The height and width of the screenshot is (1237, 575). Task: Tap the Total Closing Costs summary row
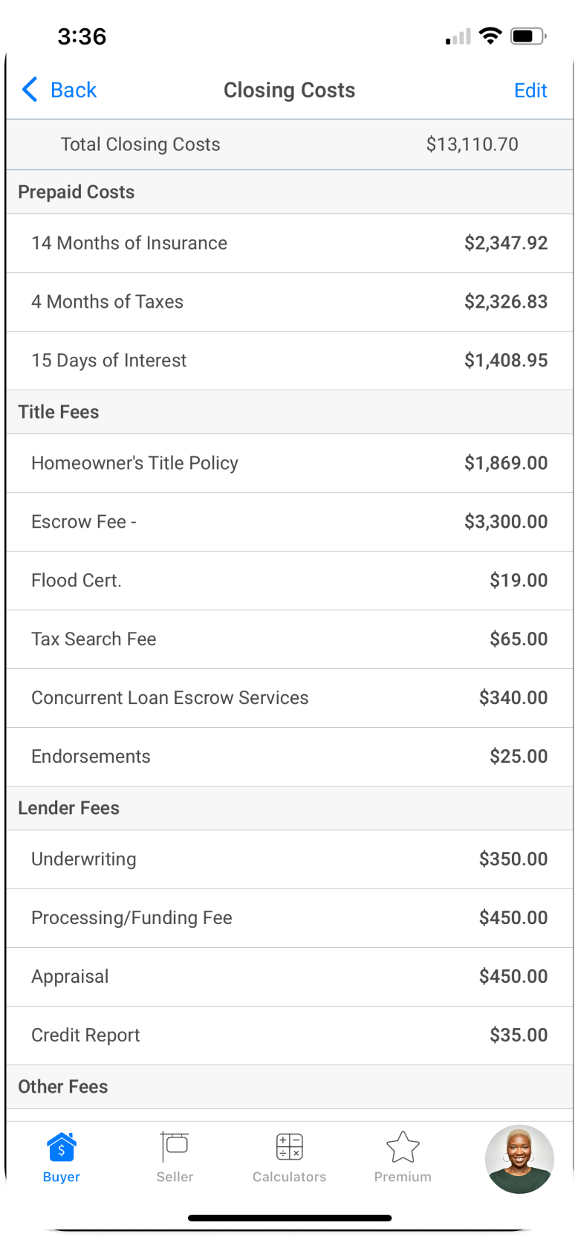click(x=289, y=144)
